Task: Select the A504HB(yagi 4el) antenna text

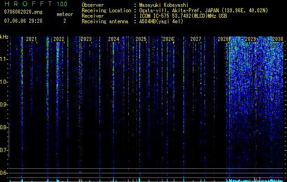Action: pos(161,21)
